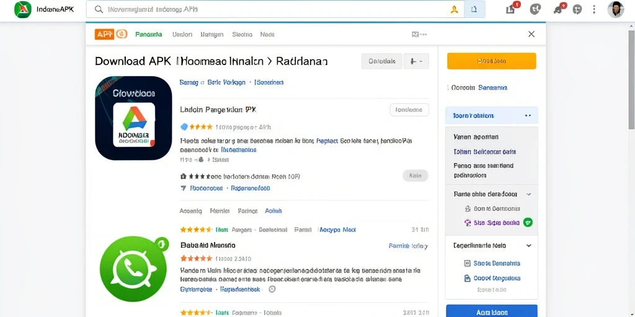The height and width of the screenshot is (317, 635).
Task: Click the outlined button right of the first app title
Action: tap(409, 110)
